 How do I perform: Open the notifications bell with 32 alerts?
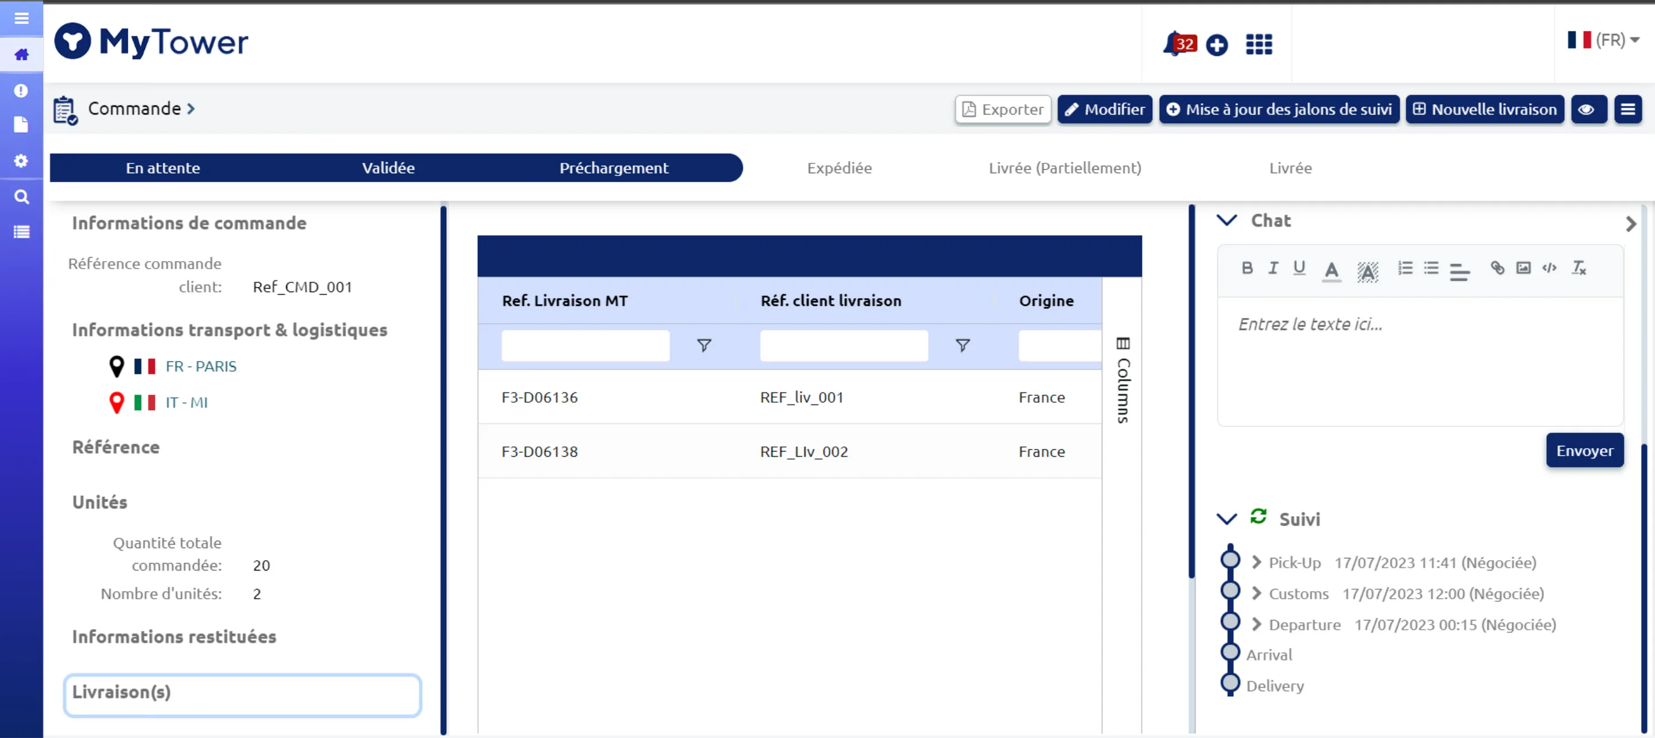pos(1179,44)
